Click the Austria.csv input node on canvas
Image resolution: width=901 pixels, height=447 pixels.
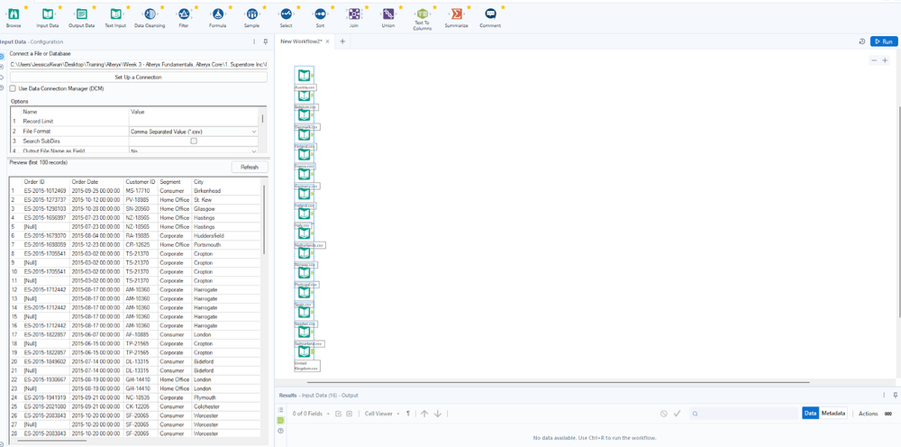tap(304, 76)
